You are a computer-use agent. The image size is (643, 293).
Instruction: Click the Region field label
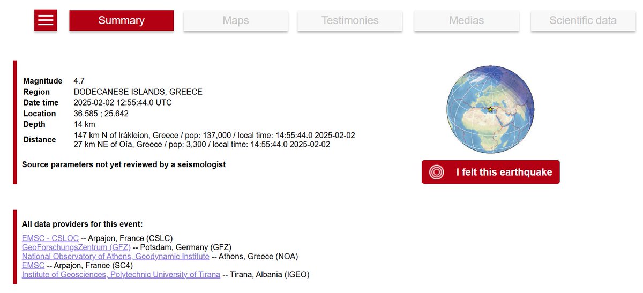[36, 92]
